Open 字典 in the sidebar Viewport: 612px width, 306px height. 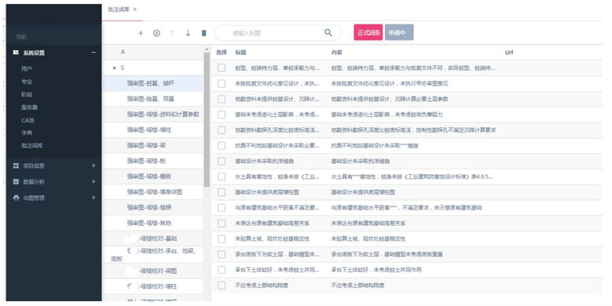coord(27,133)
